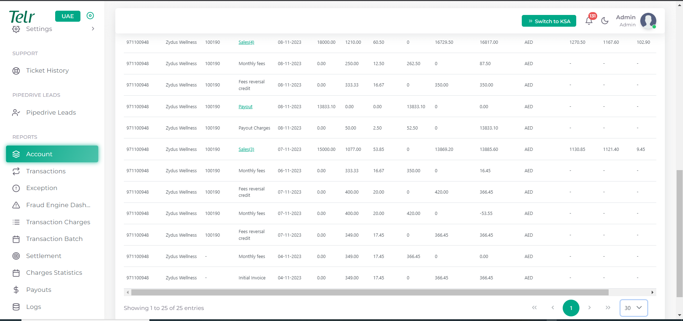Click the Payout link in the table
This screenshot has width=683, height=321.
pyautogui.click(x=245, y=107)
